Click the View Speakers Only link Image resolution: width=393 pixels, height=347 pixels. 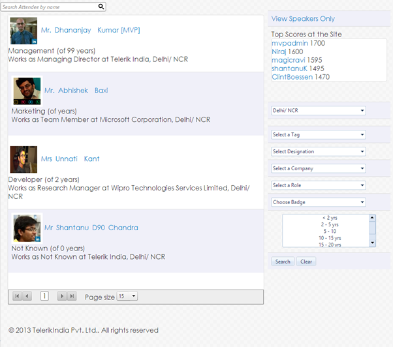[x=303, y=19]
